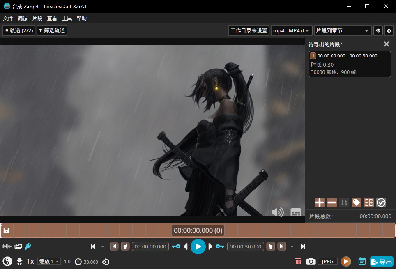Capture a snapshot with the camera icon
Screen dimensions: 396x269
point(311,262)
